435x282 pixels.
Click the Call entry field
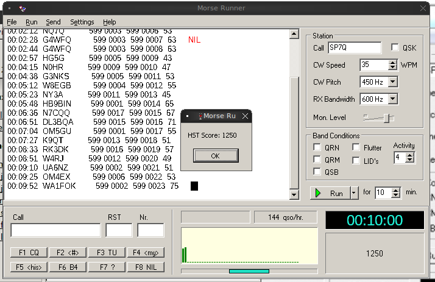point(55,230)
